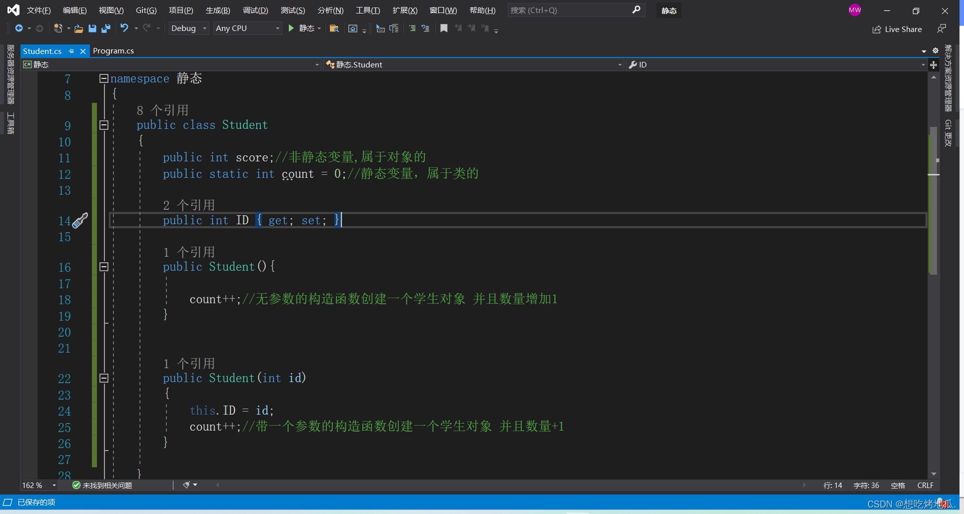964x514 pixels.
Task: Collapse the Student class on line 9
Action: 104,125
